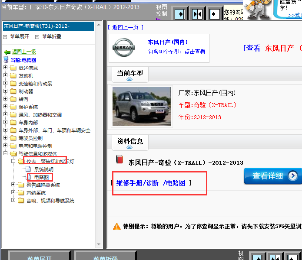Screen dimensions: 302x260
Task: Click the X-TRAIL car photo thumbnail
Action: [142, 107]
